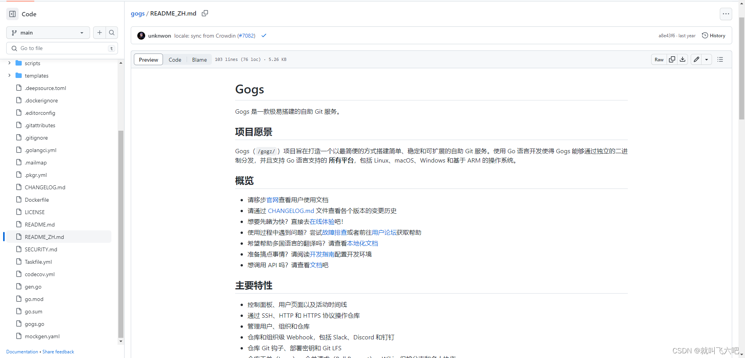This screenshot has width=745, height=358.
Task: Collapse the file tree side panel icon
Action: tap(12, 14)
